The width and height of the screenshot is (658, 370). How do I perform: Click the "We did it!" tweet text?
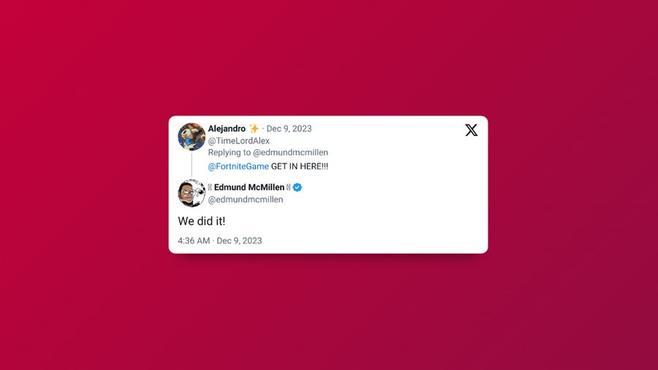click(x=202, y=221)
